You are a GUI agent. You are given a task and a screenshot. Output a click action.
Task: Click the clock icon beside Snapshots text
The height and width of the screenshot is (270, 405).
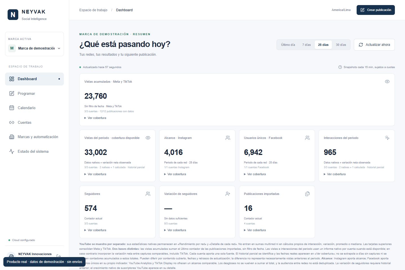340,67
